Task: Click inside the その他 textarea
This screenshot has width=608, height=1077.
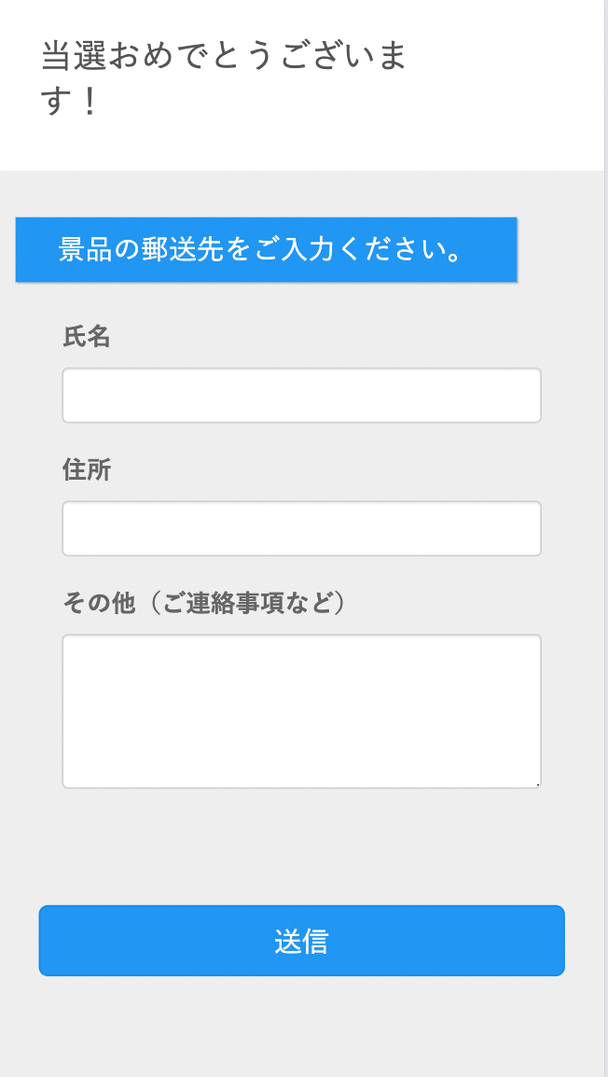Action: pos(301,711)
